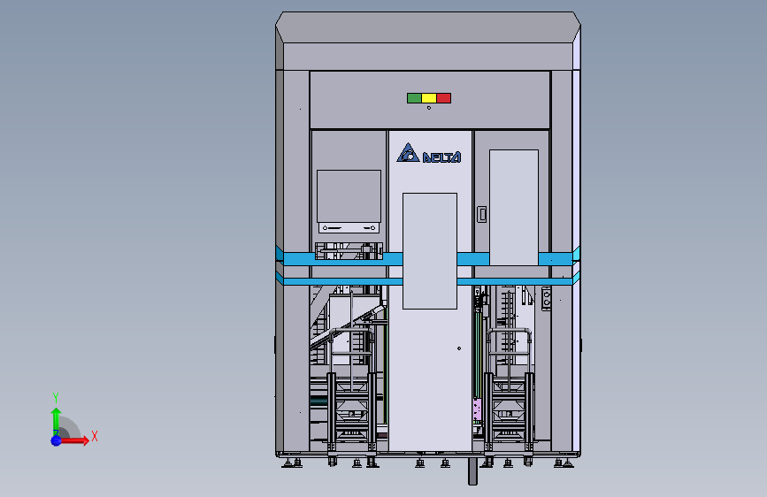Select the vertical post below machine base
The height and width of the screenshot is (497, 767).
tap(472, 471)
